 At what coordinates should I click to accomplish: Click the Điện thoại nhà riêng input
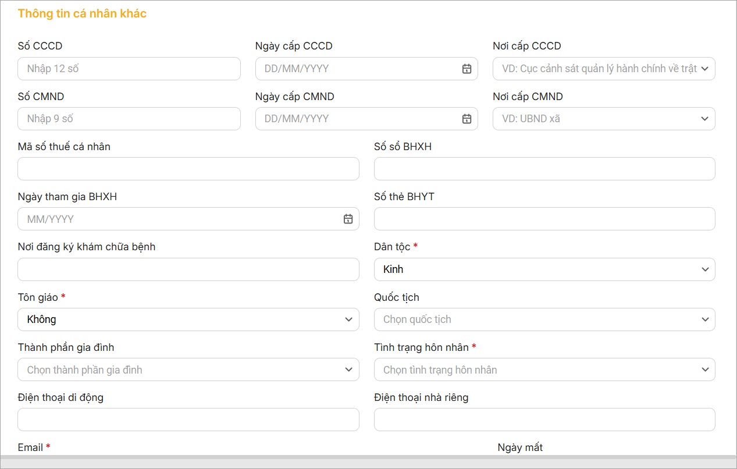pos(544,420)
